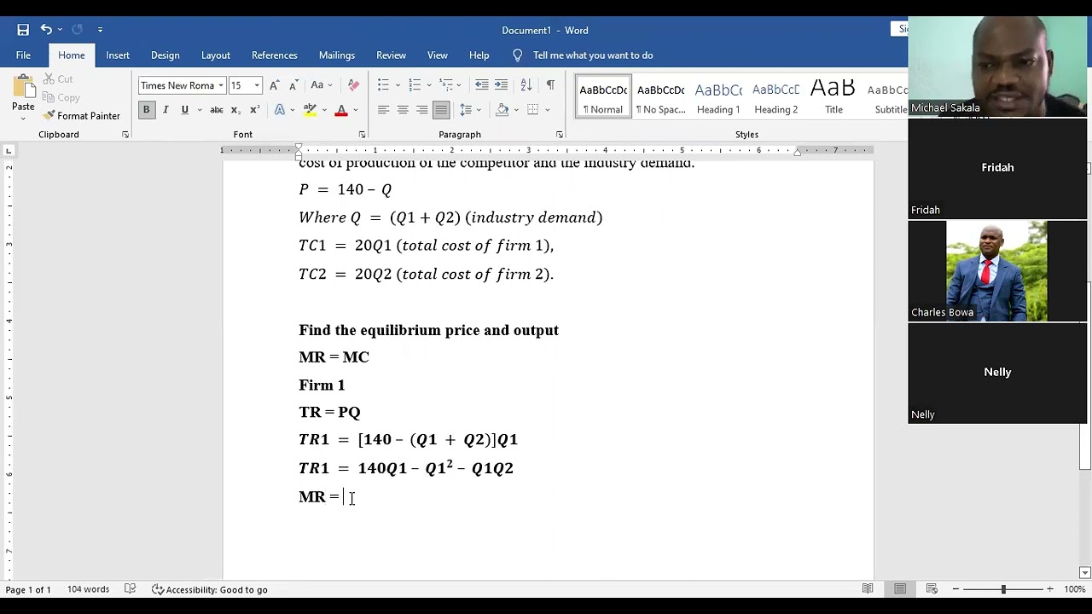Screen dimensions: 1092x614
Task: Apply bullet list formatting
Action: 383,84
